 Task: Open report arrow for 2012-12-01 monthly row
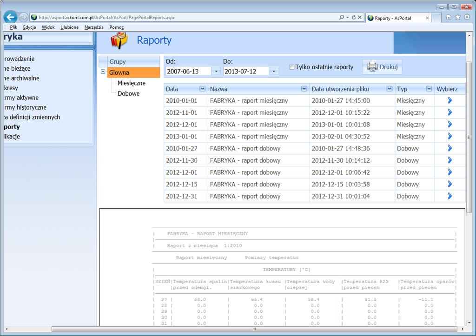coord(450,124)
